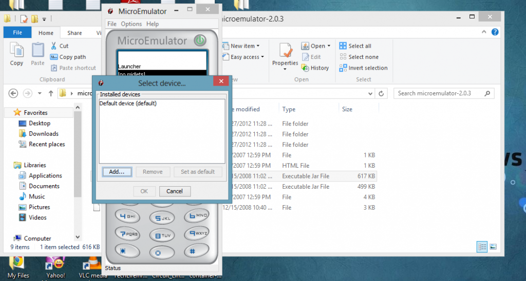The image size is (526, 281).
Task: Open the File tab in Explorer ribbon
Action: pos(17,32)
